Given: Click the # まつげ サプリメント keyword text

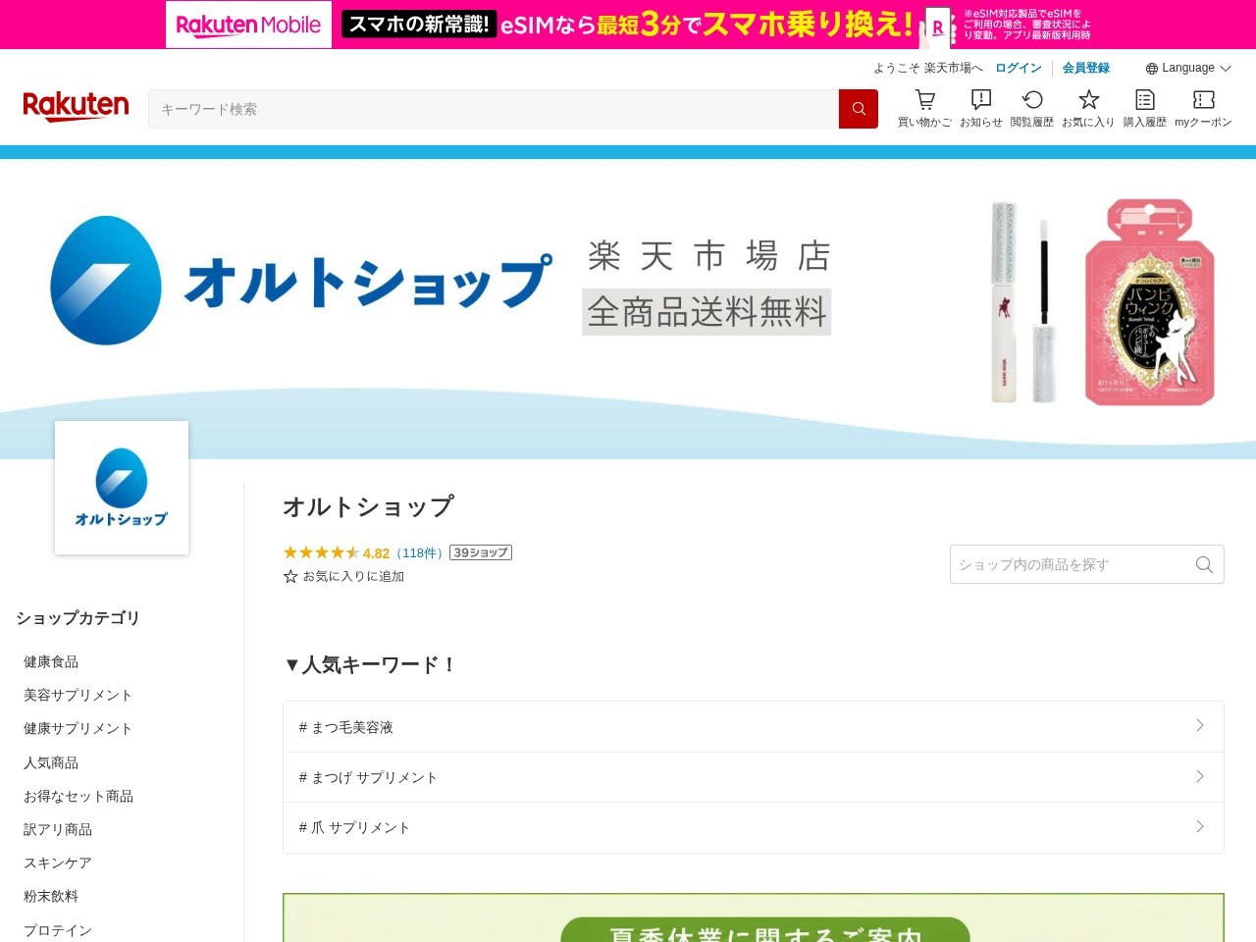Looking at the screenshot, I should pos(368,777).
